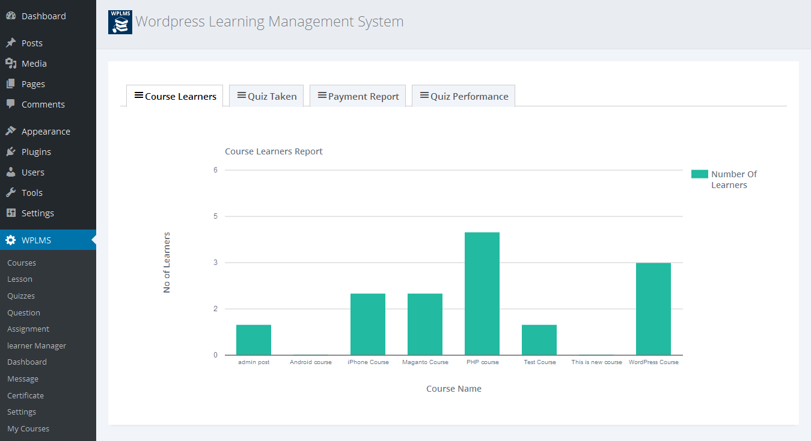
Task: Open Settings in the main admin menu
Action: pos(37,213)
